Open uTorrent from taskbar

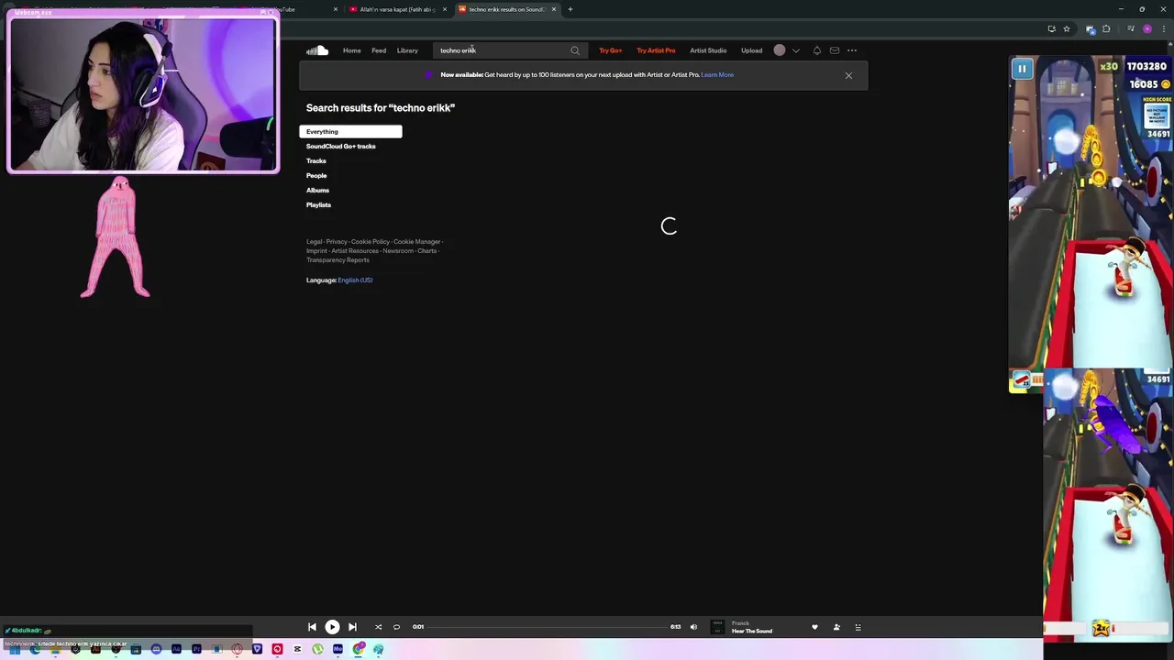[x=317, y=649]
